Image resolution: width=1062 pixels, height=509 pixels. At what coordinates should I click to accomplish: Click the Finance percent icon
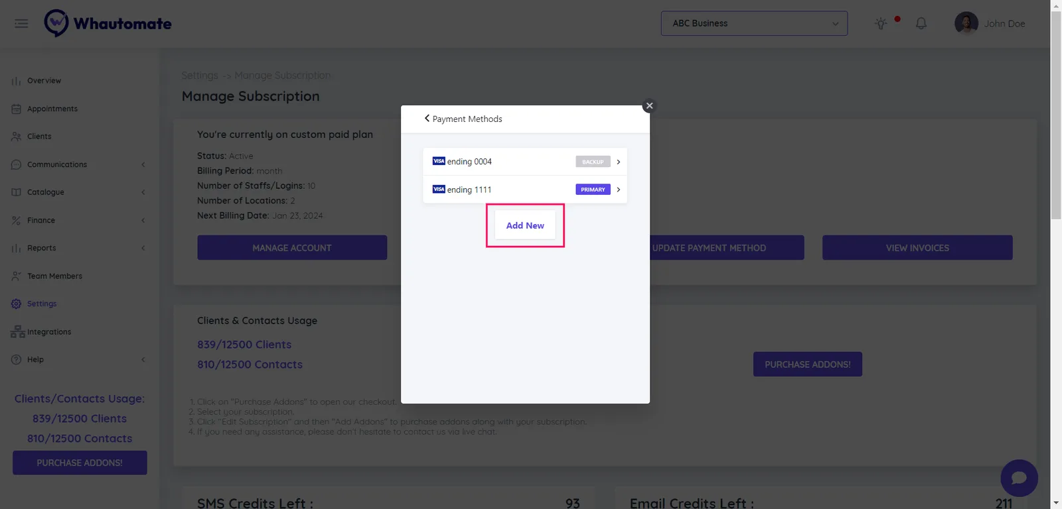click(16, 220)
